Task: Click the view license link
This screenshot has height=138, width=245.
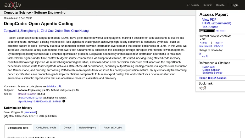Action: pos(220,31)
